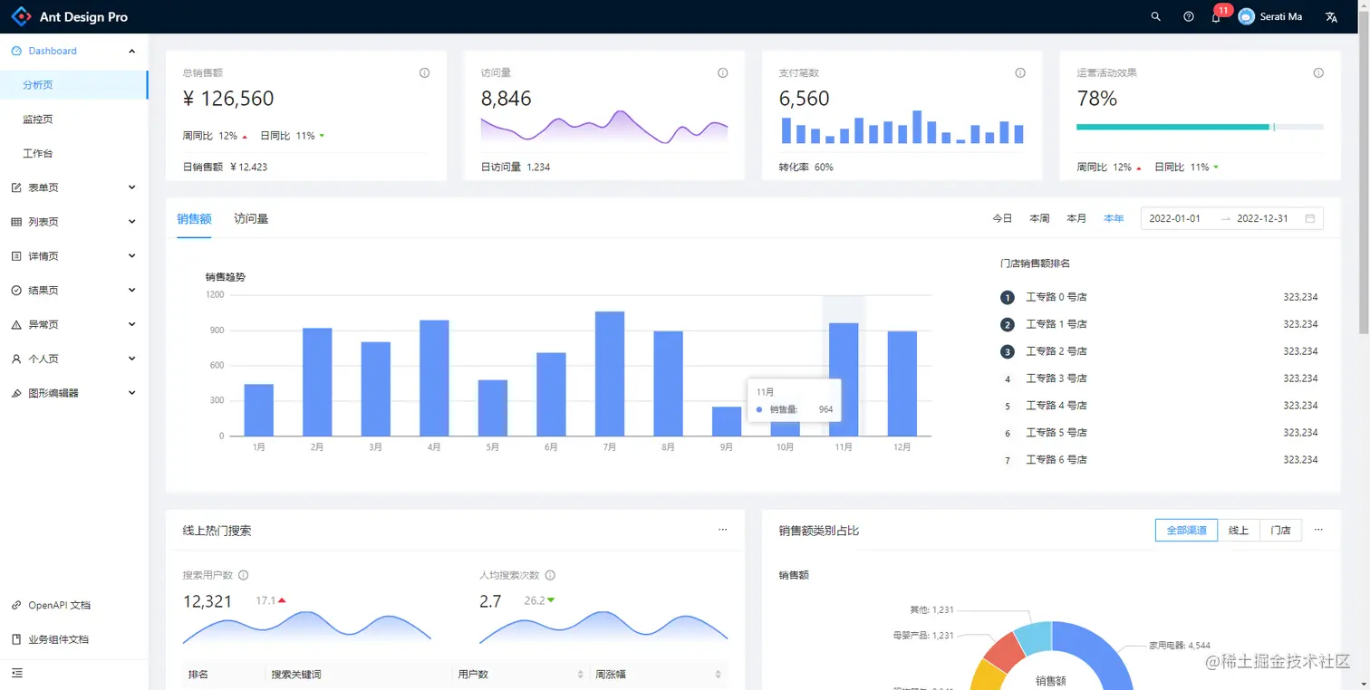Click the Dashboard gauge icon
Viewport: 1370px width, 690px height.
16,51
